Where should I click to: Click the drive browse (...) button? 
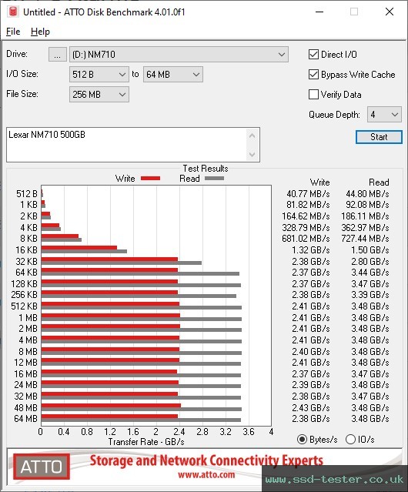58,55
